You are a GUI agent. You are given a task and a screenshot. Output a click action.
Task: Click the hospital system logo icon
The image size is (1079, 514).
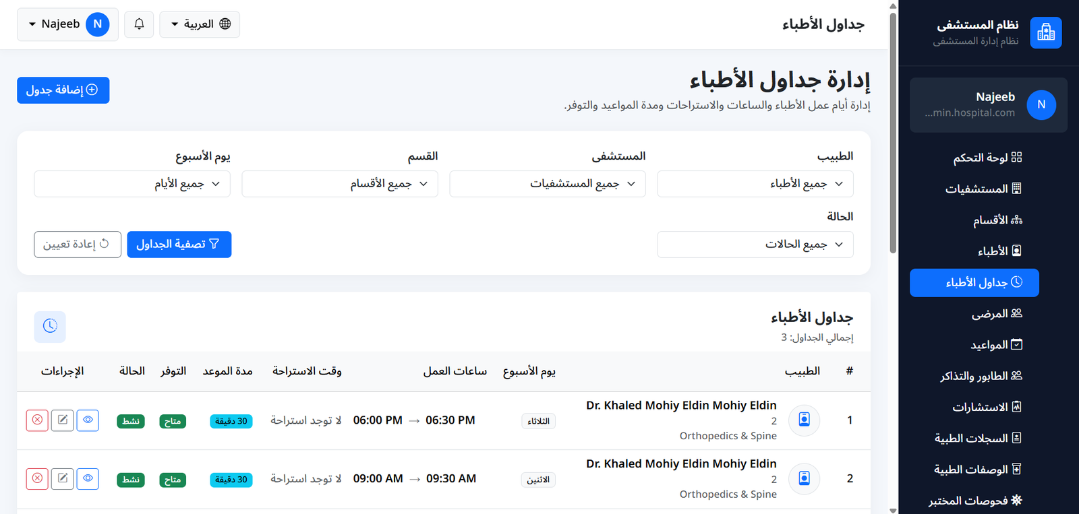coord(1046,32)
